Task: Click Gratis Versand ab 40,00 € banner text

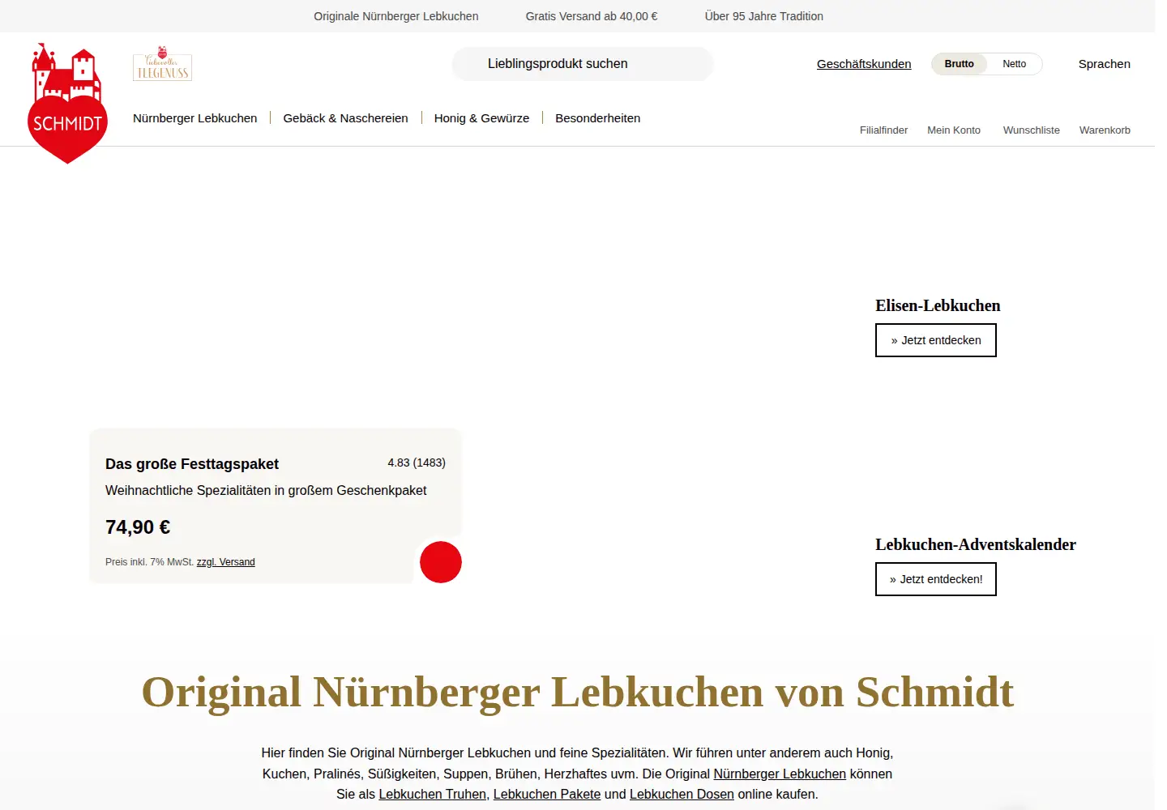Action: point(592,16)
